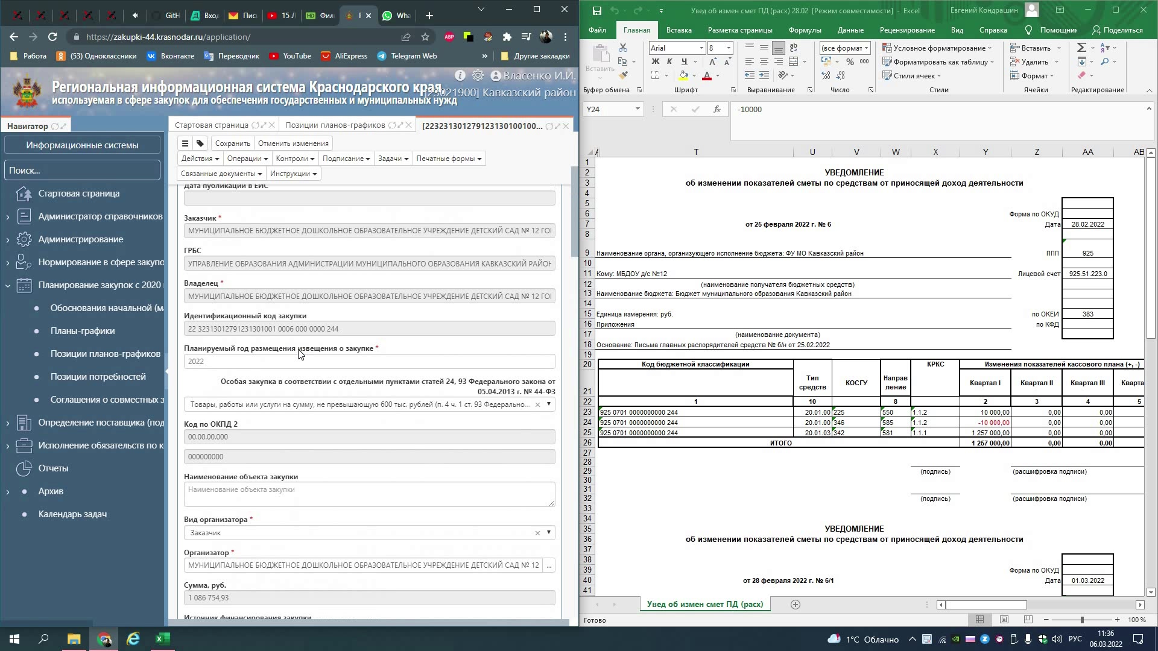Click the Excel zoom slider handle
This screenshot has width=1158, height=651.
[1082, 620]
